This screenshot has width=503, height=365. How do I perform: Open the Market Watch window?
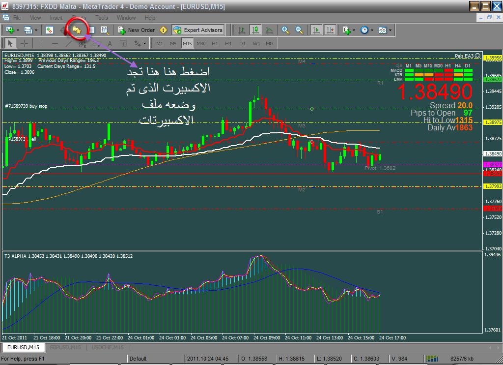[x=50, y=30]
